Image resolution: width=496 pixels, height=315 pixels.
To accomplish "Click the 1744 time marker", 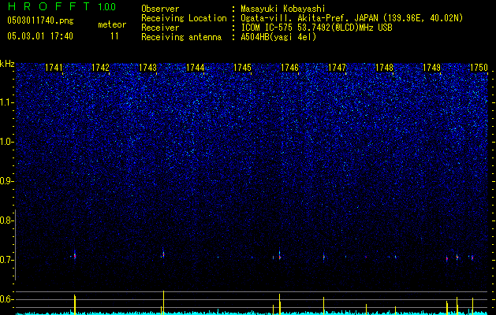I will (x=196, y=68).
